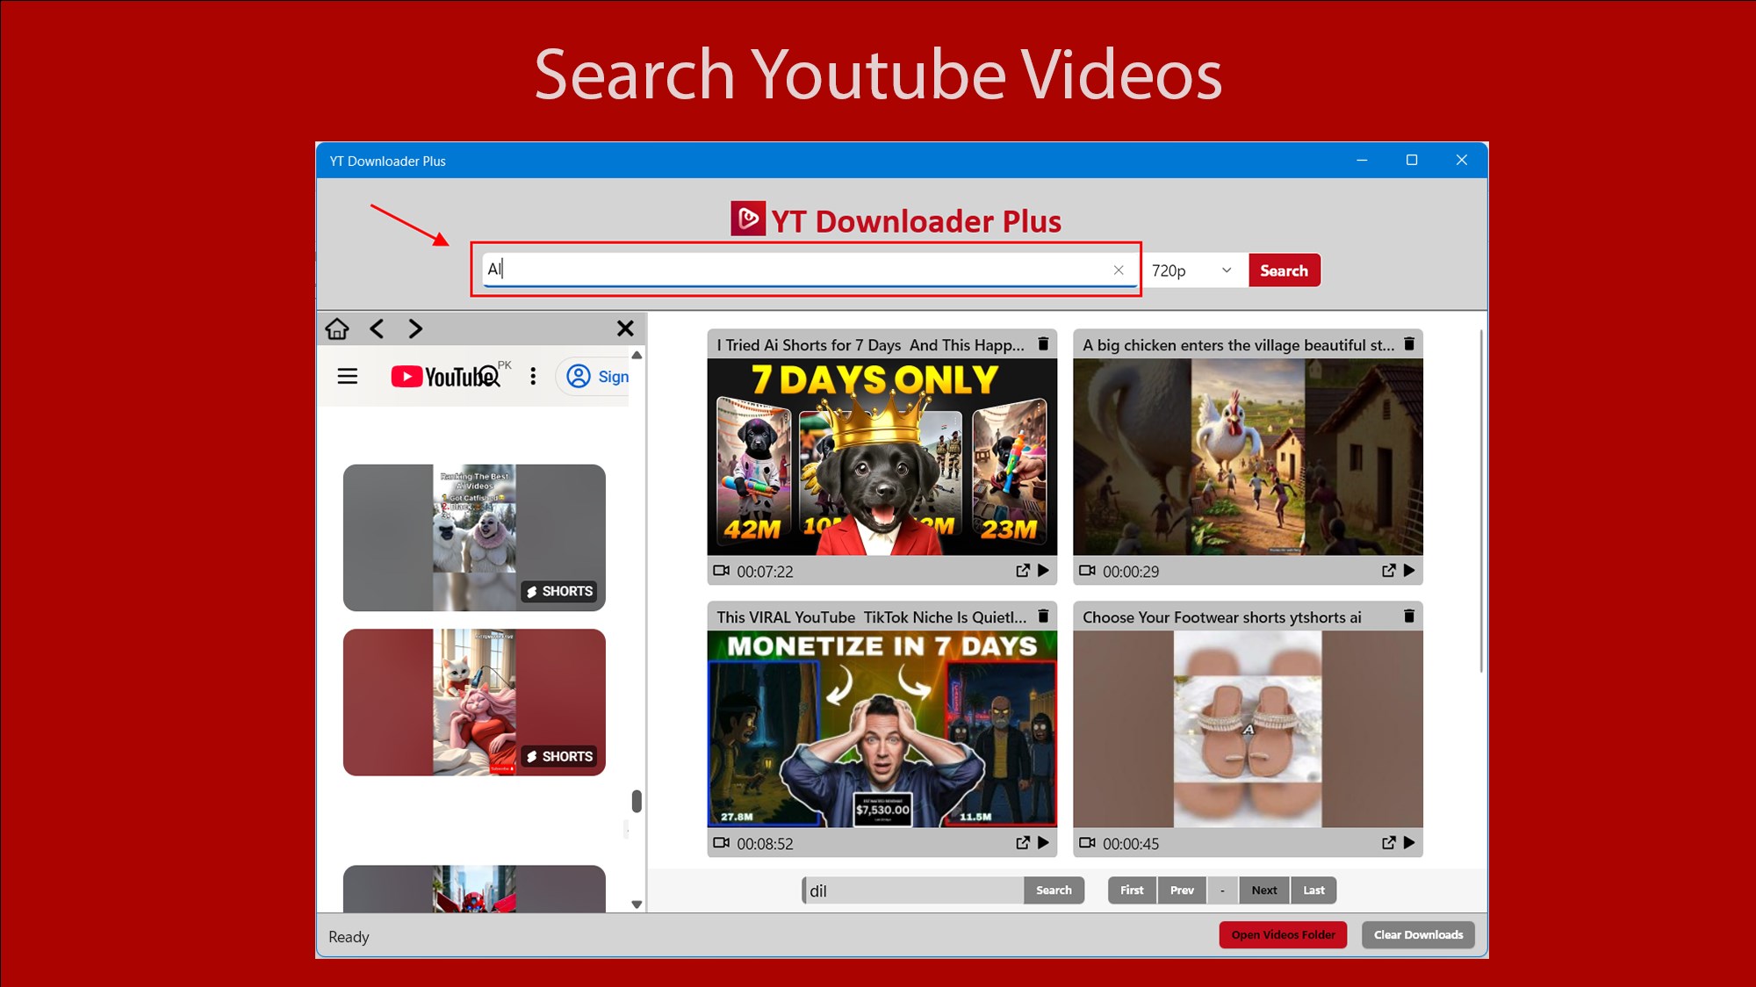Open the 'Ranking The Best AI Videos' short

tap(474, 537)
